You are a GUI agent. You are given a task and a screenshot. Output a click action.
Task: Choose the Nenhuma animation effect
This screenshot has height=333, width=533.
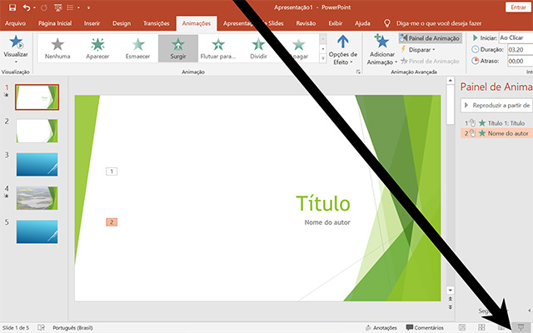pos(57,48)
